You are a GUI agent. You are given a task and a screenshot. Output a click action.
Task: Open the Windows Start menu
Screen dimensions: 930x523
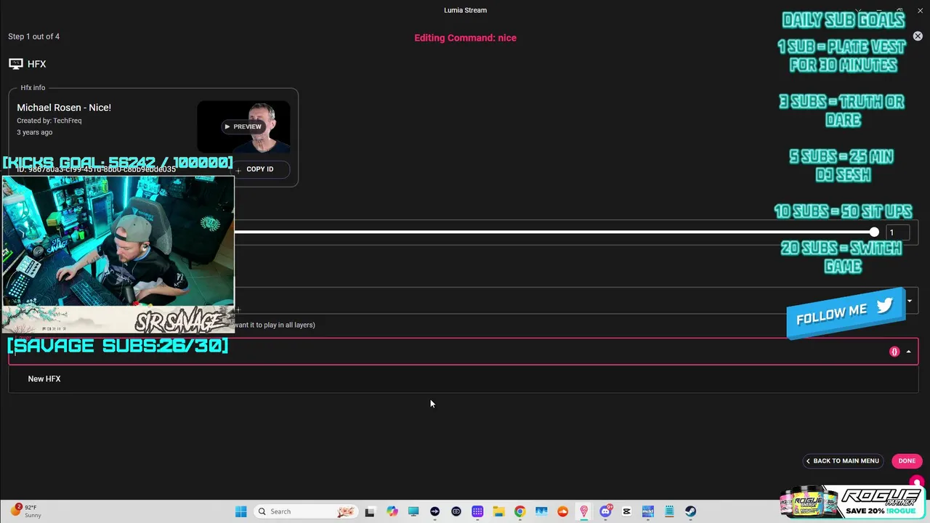[x=241, y=511]
